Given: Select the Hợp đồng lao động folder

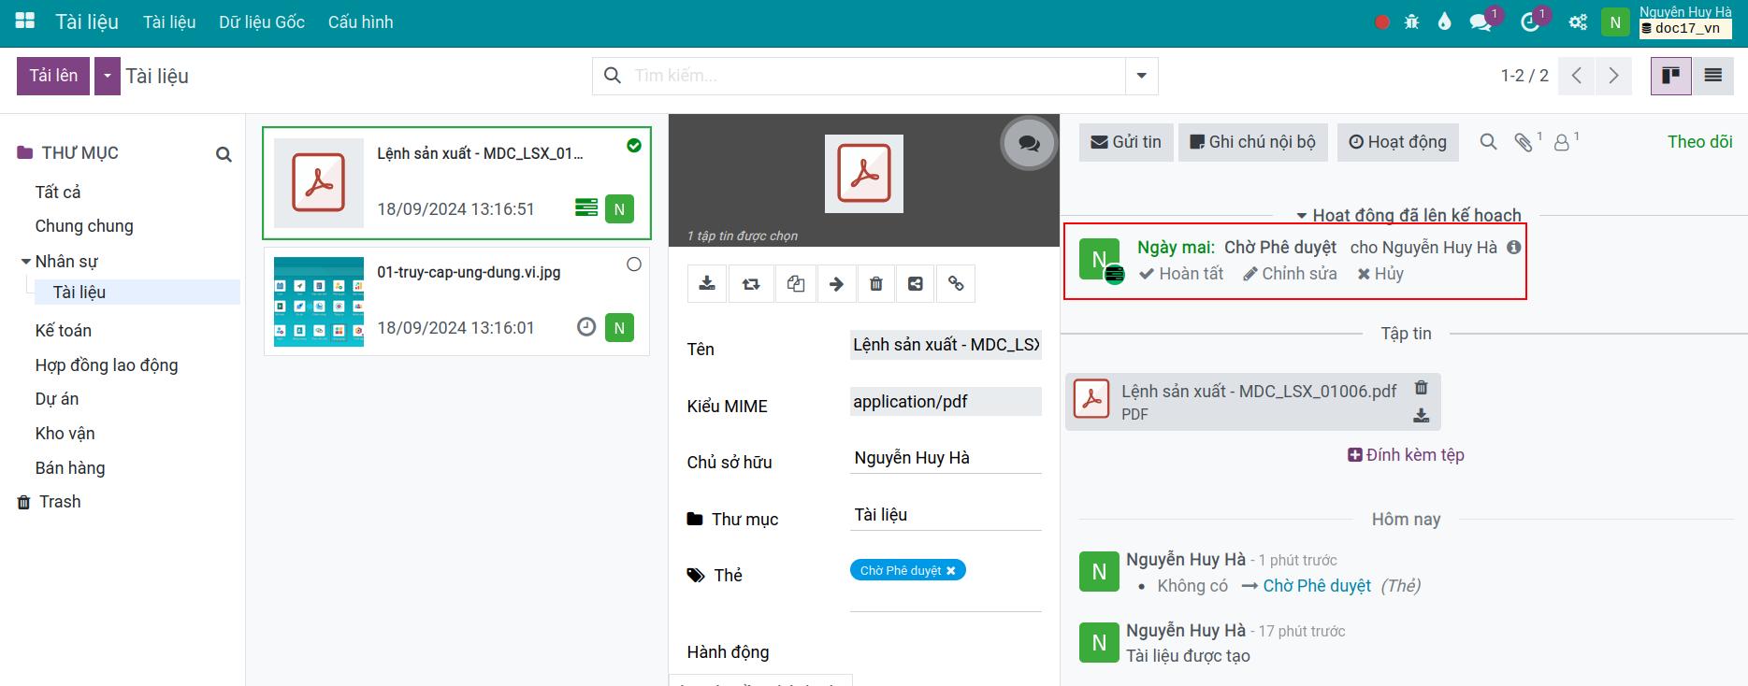Looking at the screenshot, I should [107, 365].
